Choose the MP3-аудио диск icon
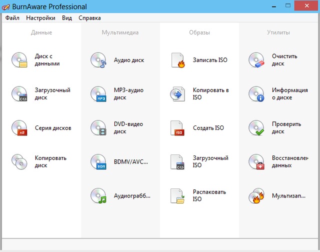The height and width of the screenshot is (252, 320). point(98,94)
